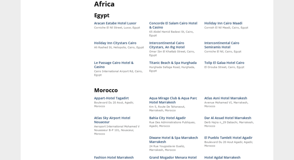The image size is (294, 160).
Task: Open Tolip El Galaa Hotel Cairo
Action: click(224, 63)
